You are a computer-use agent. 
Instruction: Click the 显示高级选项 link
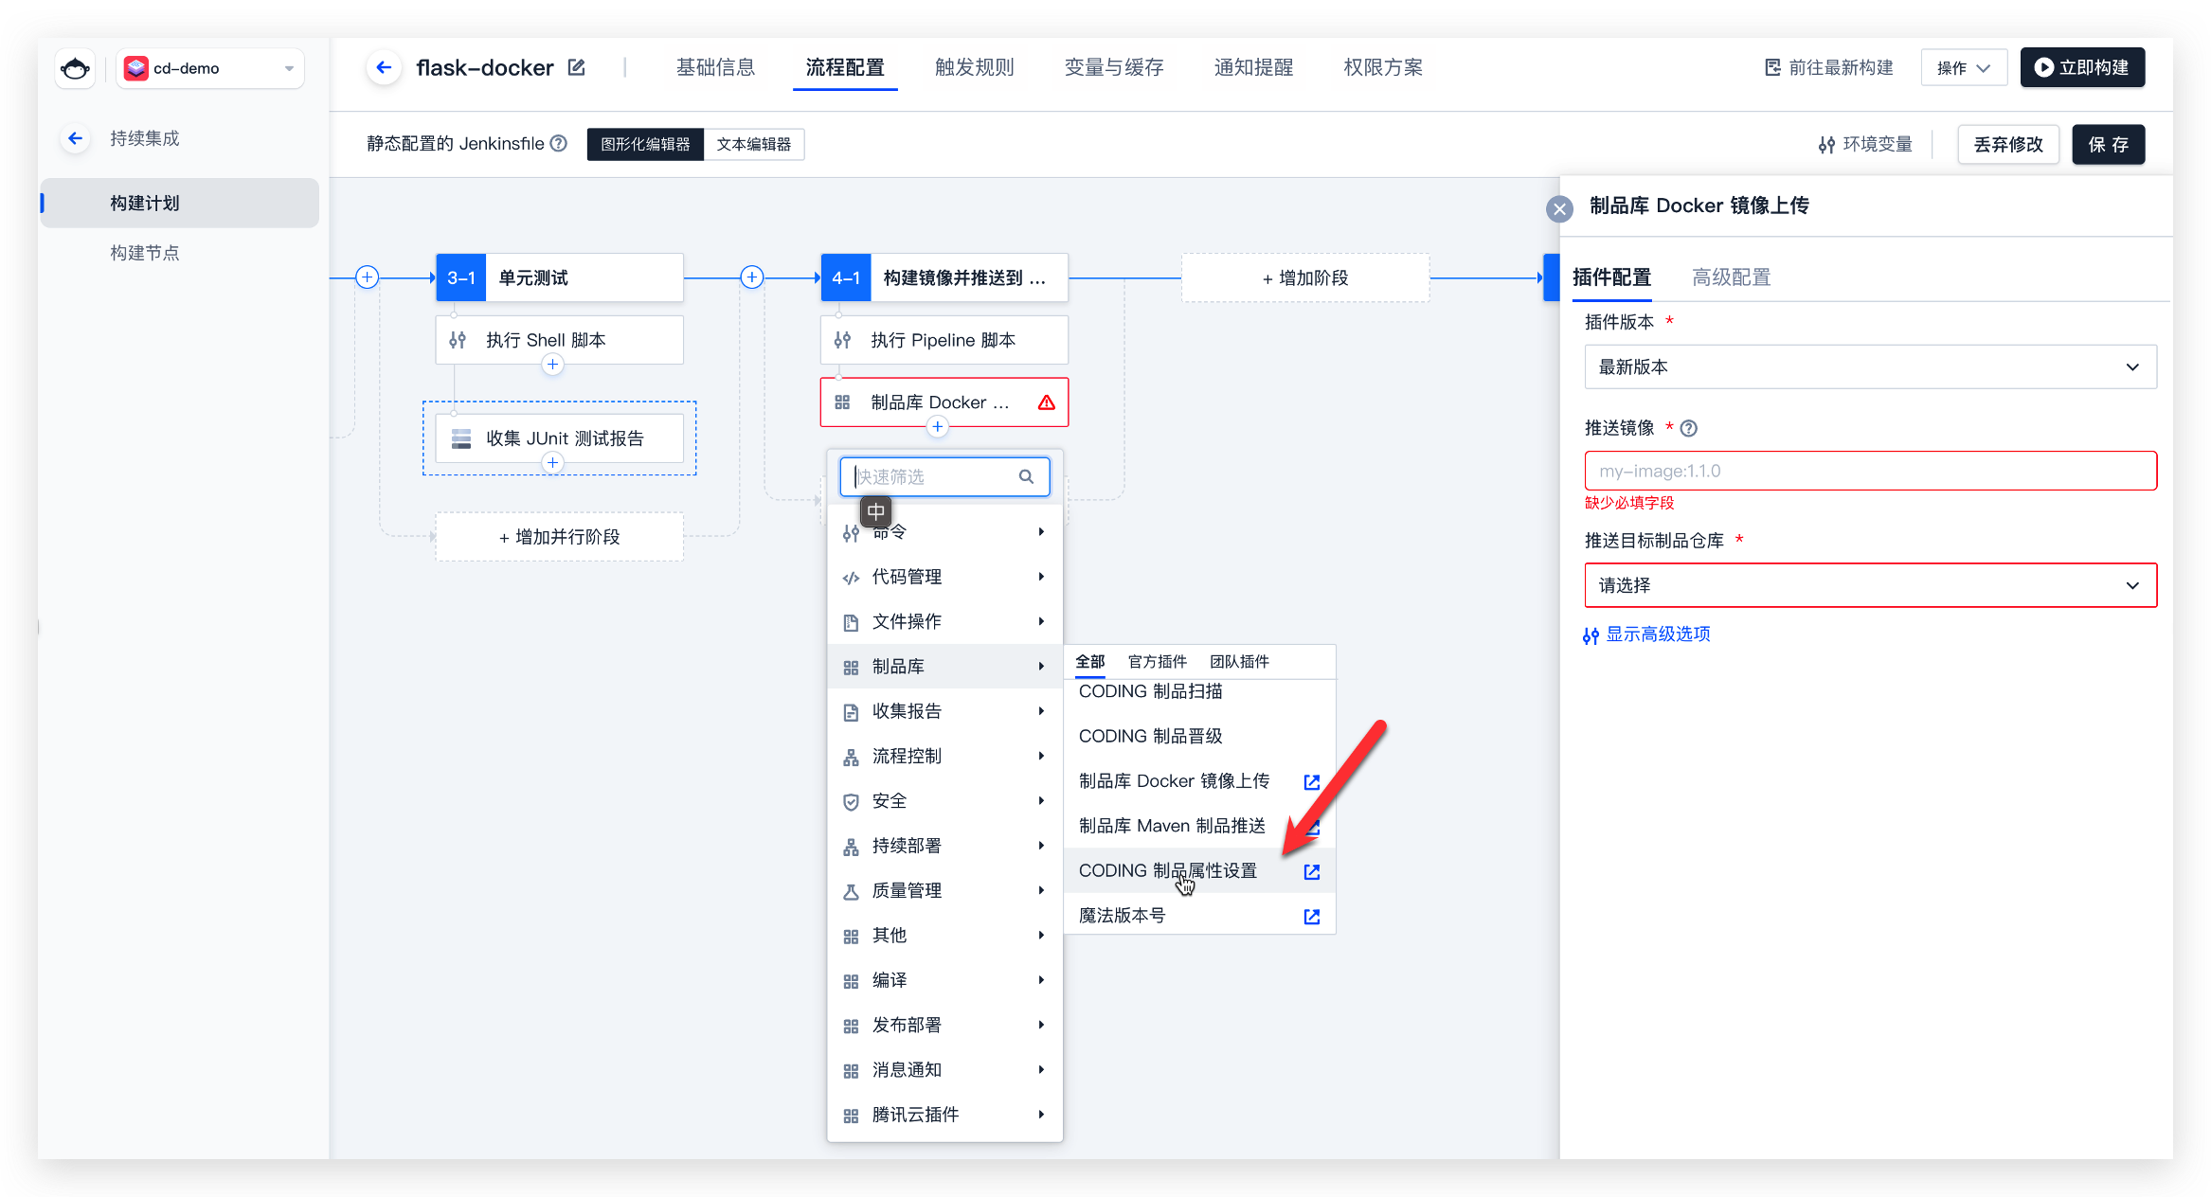[x=1647, y=634]
